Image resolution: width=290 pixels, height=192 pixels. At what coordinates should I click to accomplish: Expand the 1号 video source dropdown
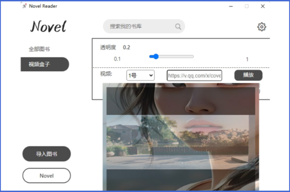click(x=141, y=75)
